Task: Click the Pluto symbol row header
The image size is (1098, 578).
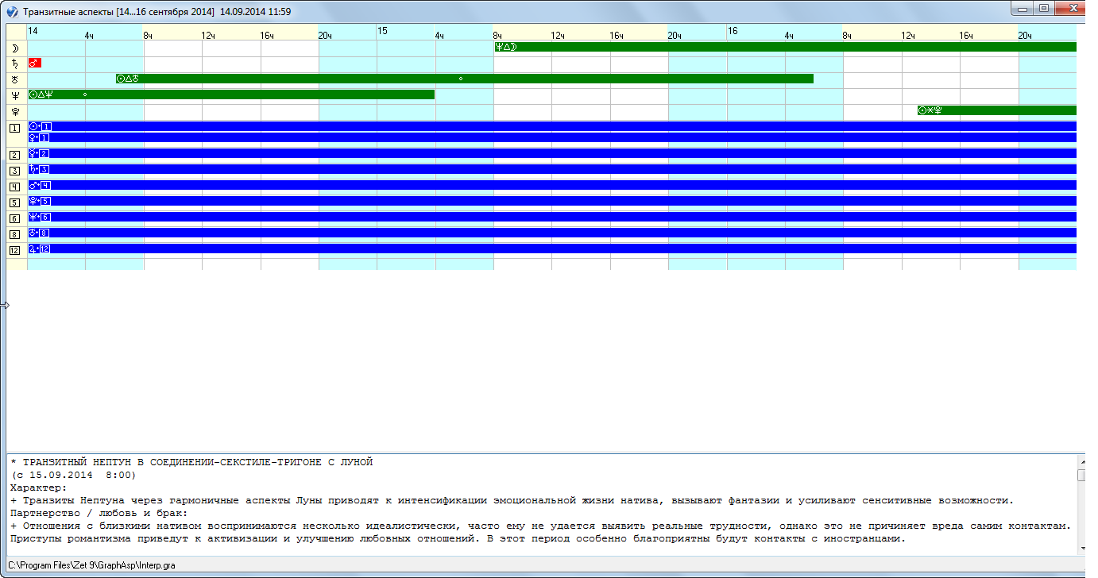Action: click(15, 111)
